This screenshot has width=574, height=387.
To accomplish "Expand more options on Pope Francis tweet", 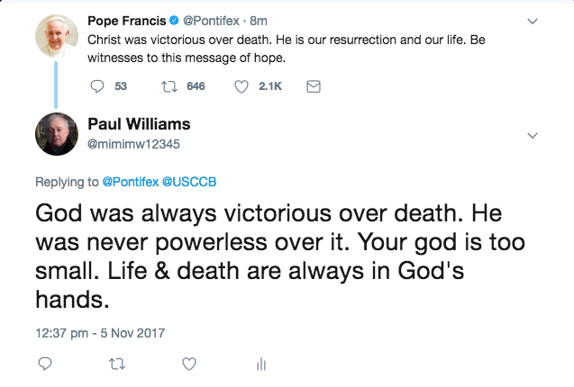I will coord(532,21).
